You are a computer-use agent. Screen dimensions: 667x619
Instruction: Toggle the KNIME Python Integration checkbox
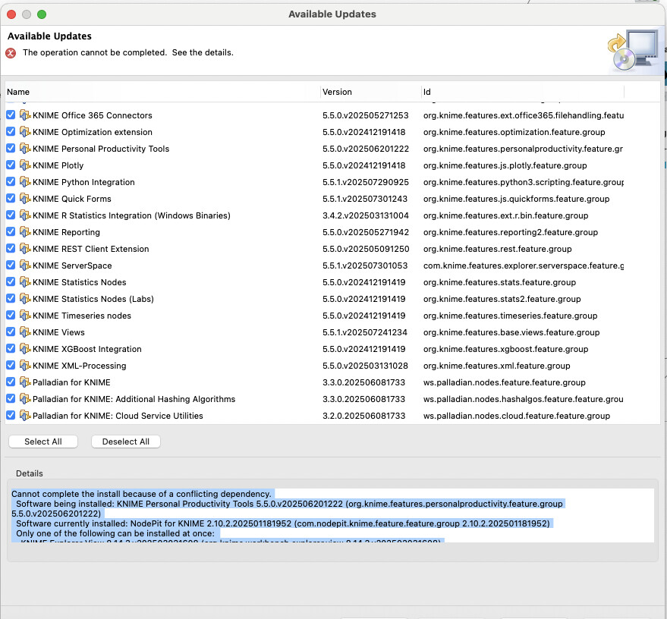click(11, 181)
